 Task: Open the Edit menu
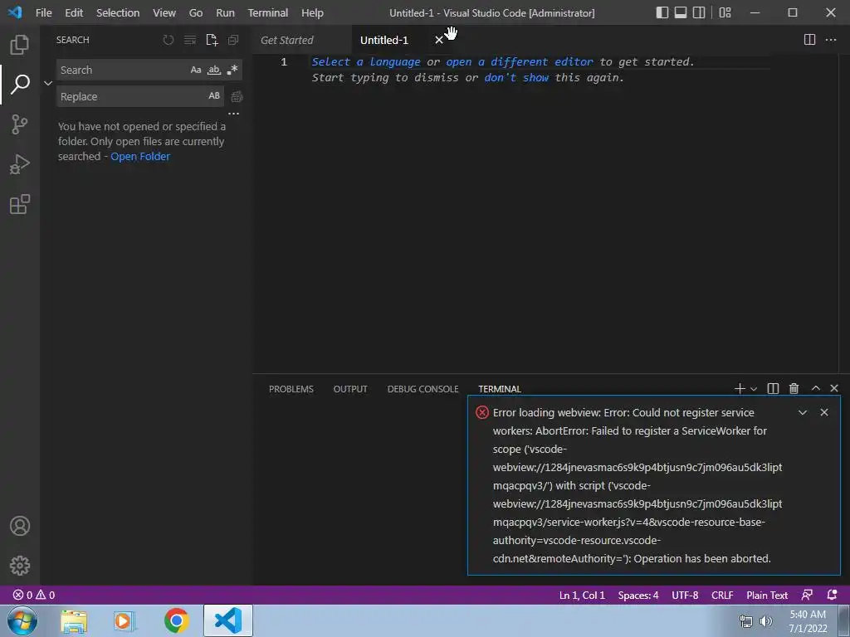[74, 12]
